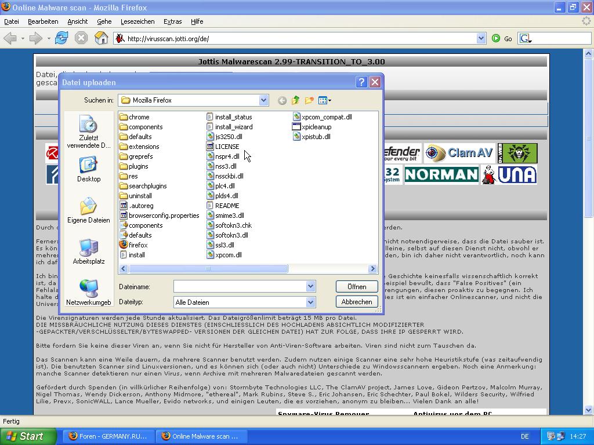Expand the 'Suchen in' folder dropdown

(263, 100)
